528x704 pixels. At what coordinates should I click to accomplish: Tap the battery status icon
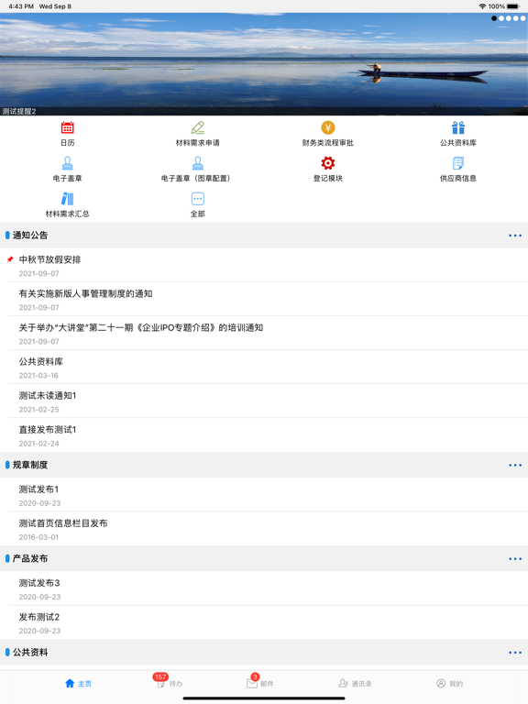(x=513, y=6)
